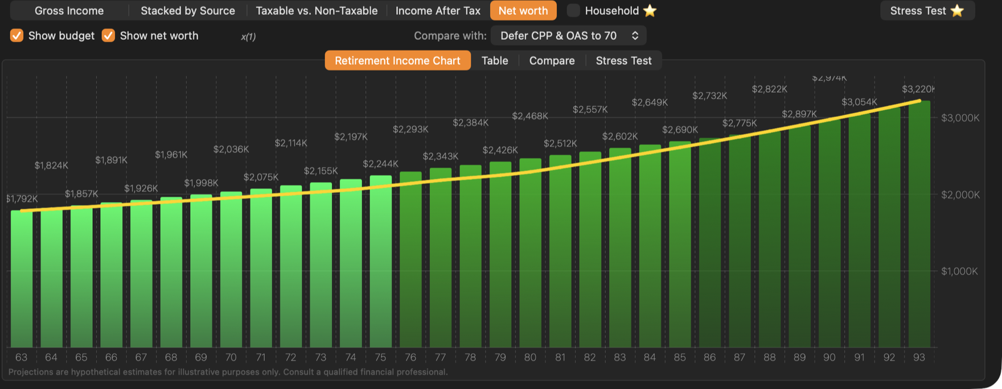Viewport: 1002px width, 389px height.
Task: Click the x(1) multiplier label
Action: (248, 37)
